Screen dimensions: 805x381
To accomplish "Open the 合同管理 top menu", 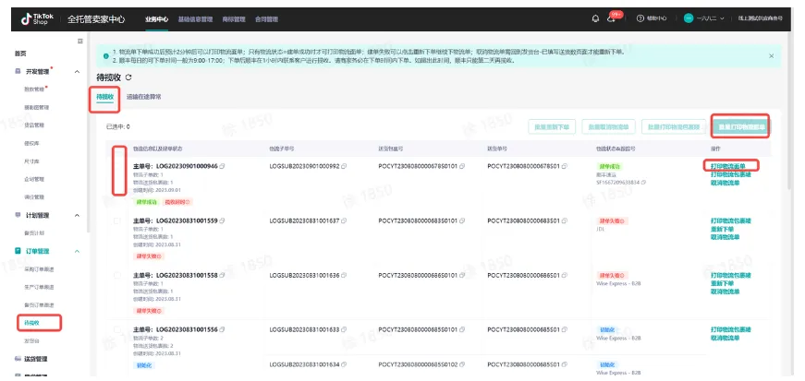I will click(x=266, y=19).
